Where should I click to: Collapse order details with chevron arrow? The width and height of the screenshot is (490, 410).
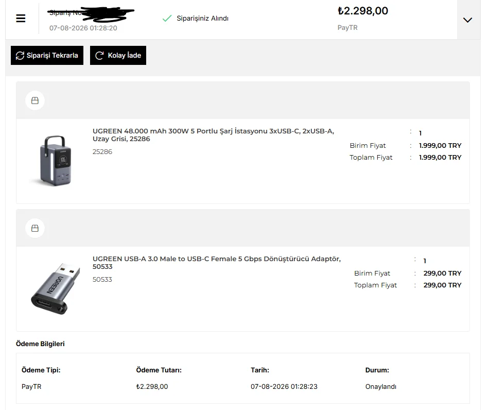(x=467, y=20)
